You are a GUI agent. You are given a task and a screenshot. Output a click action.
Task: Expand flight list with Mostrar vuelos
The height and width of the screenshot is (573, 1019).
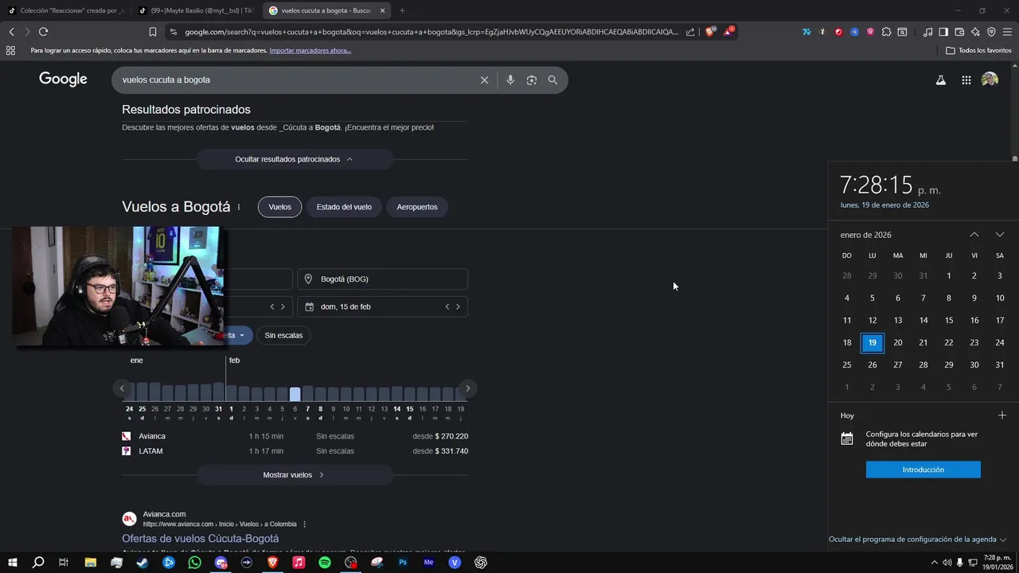(295, 475)
